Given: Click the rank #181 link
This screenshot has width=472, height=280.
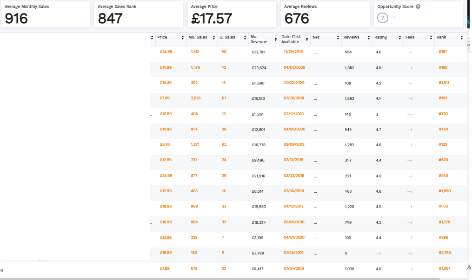Looking at the screenshot, I should (443, 52).
